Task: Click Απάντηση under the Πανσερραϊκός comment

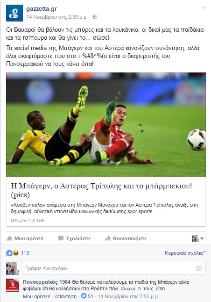Action: [x=65, y=296]
